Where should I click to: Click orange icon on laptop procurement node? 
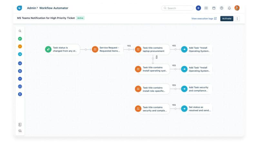tap(138, 49)
